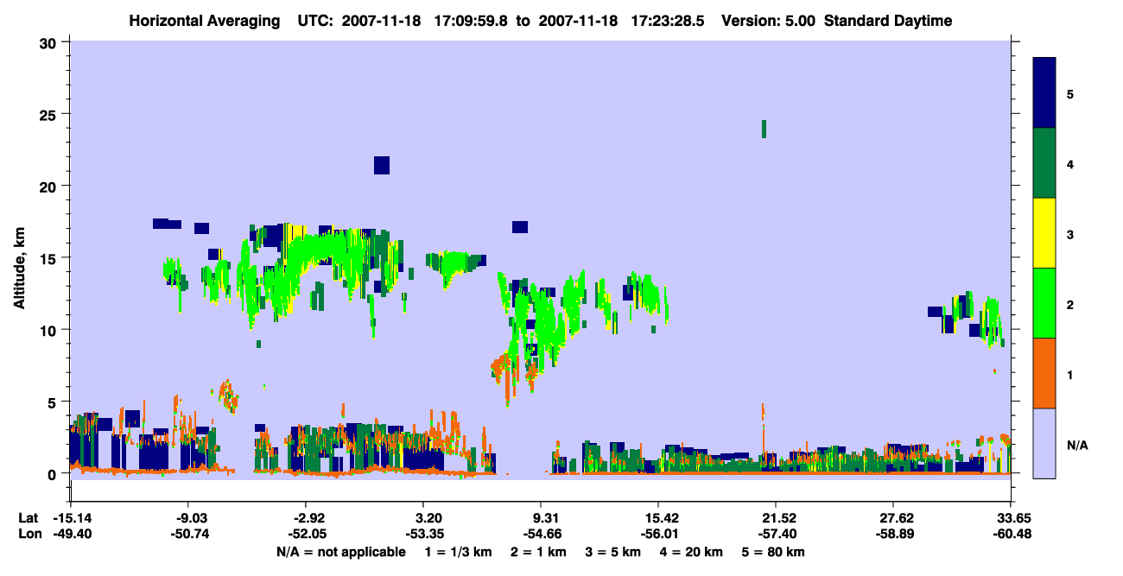1123x576 pixels.
Task: Click the longitude value -56.01
Action: click(658, 534)
